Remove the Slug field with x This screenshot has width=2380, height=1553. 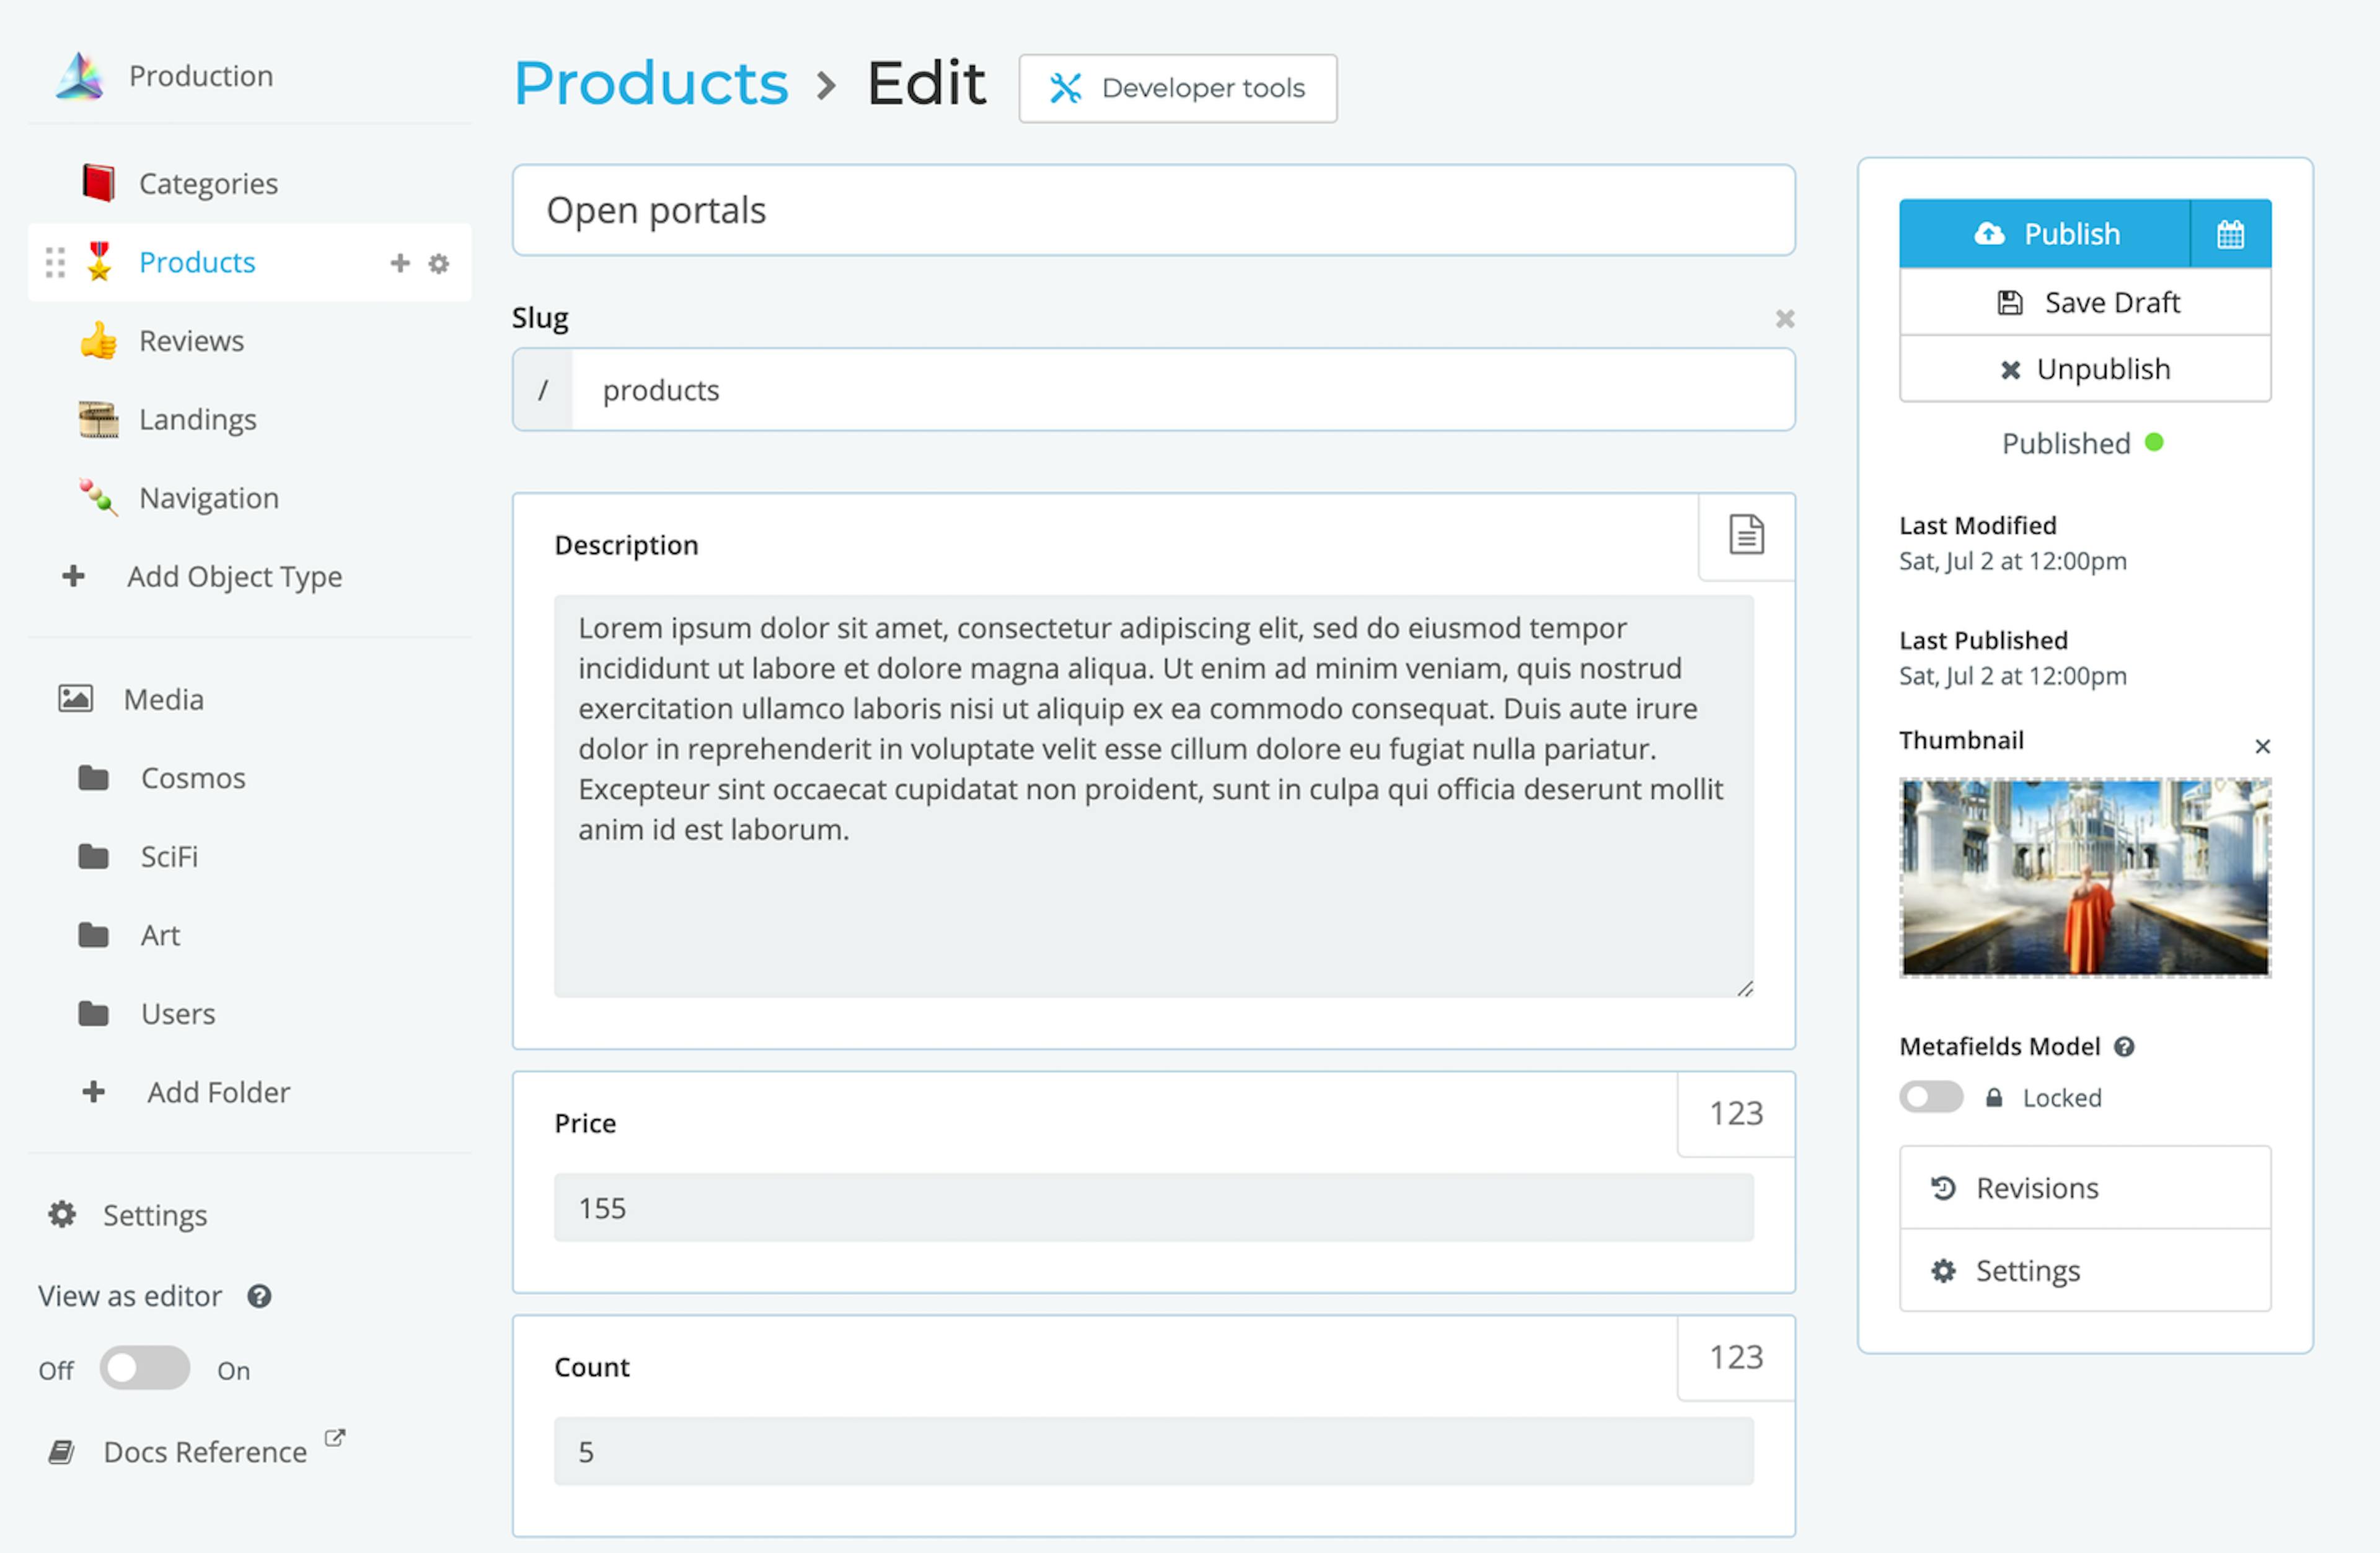click(x=1784, y=319)
